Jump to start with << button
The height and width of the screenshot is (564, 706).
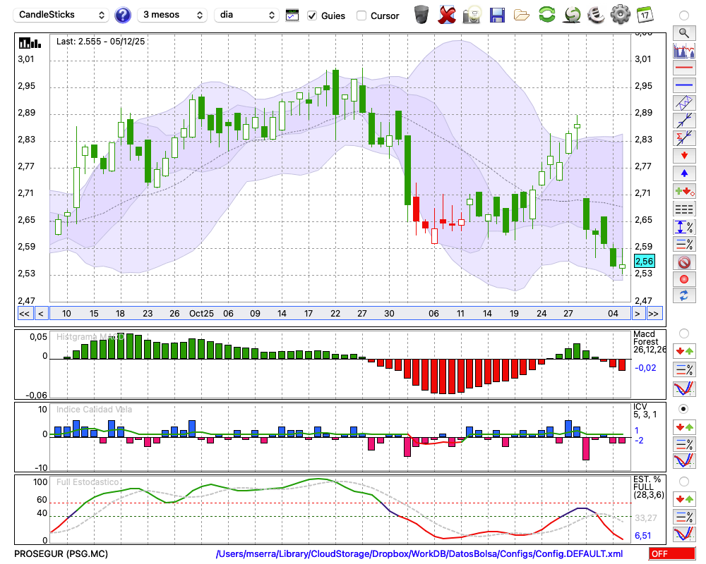pyautogui.click(x=24, y=314)
